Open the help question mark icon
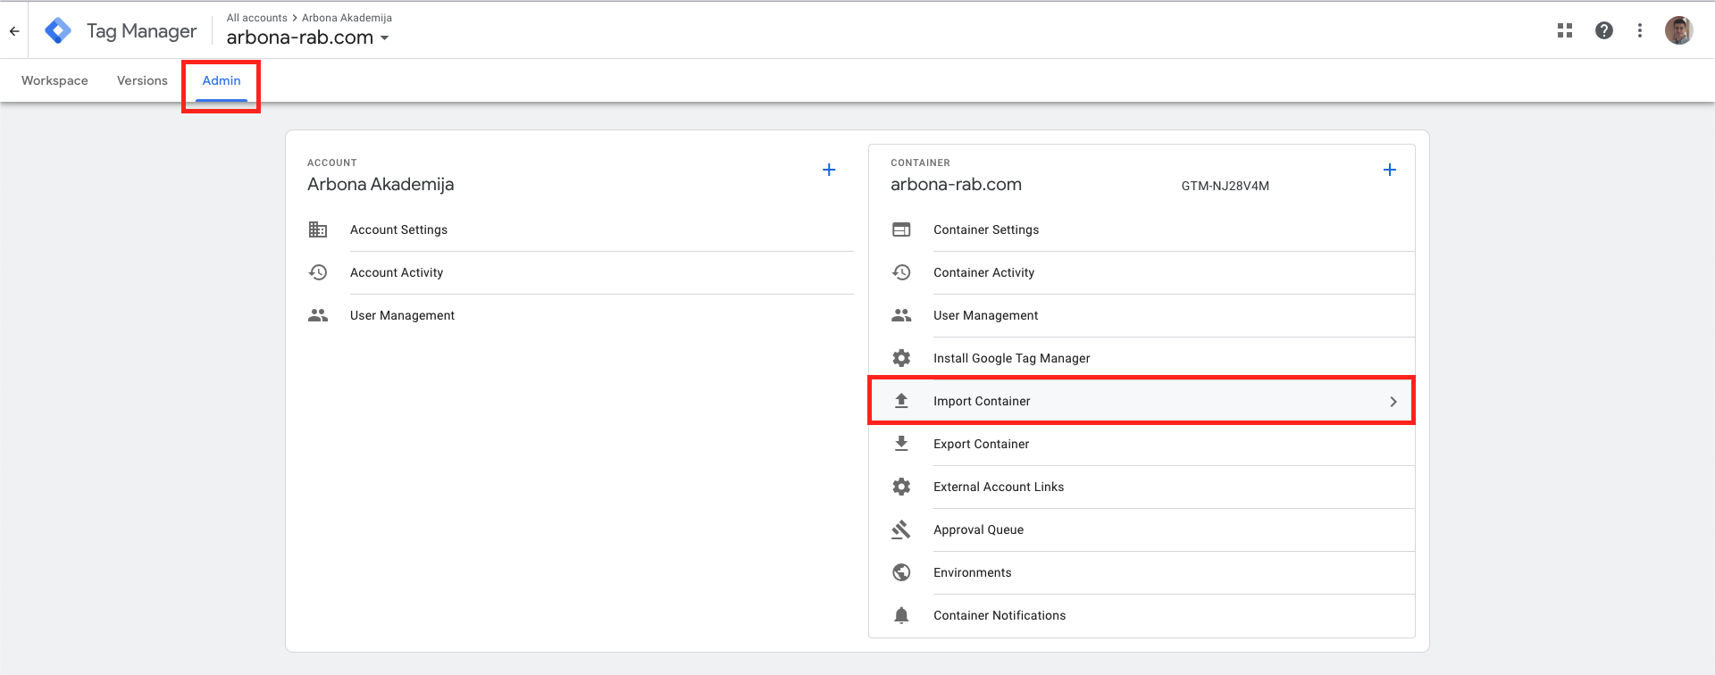Screen dimensions: 1715x675 point(1604,30)
